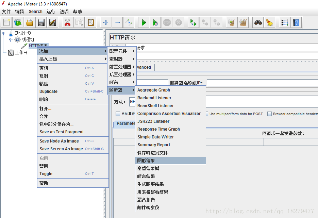The height and width of the screenshot is (218, 318).
Task: Click Toggle in context menu
Action: click(x=73, y=174)
